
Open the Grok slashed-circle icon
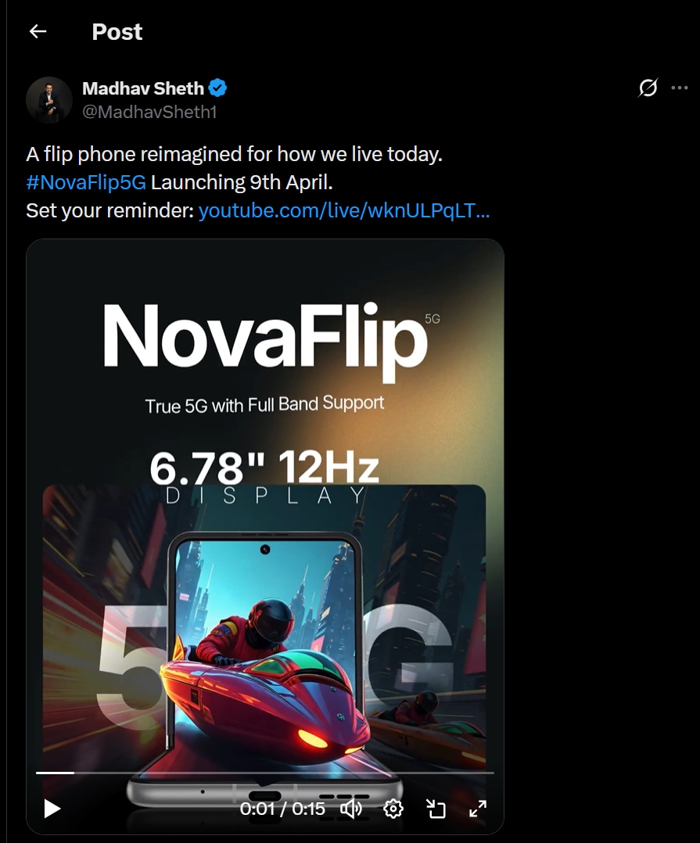point(648,88)
